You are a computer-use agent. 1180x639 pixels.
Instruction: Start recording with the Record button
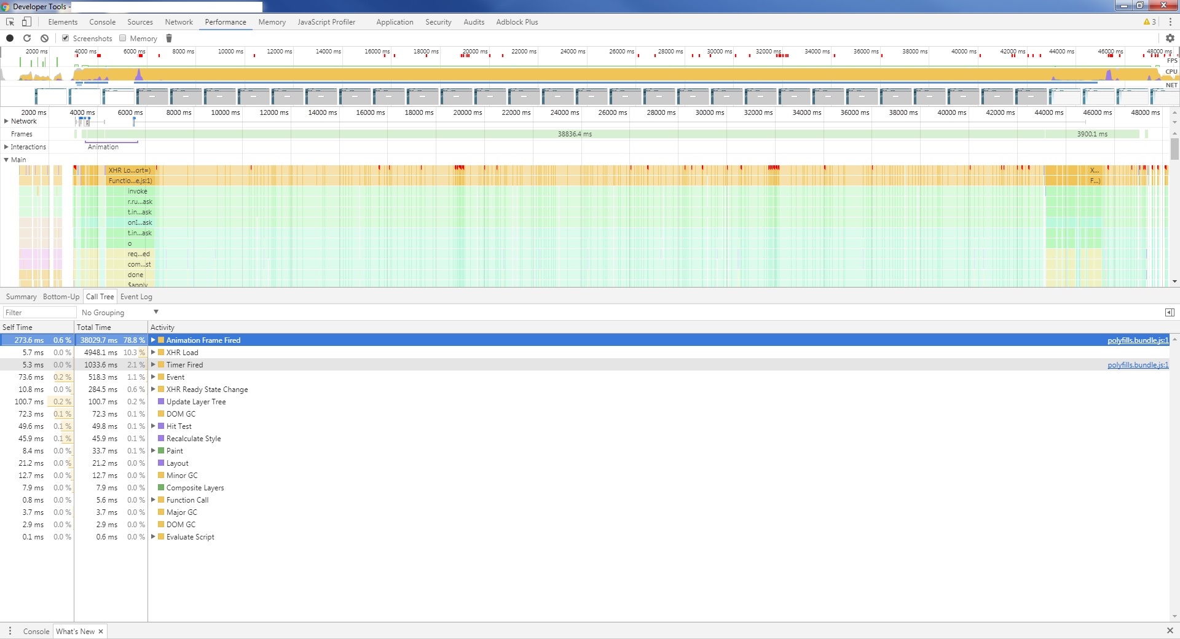tap(10, 38)
